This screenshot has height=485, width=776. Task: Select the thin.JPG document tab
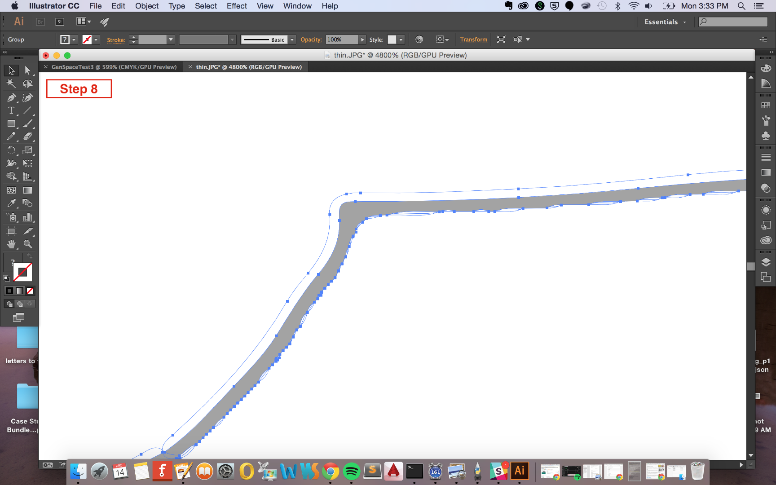click(x=249, y=67)
